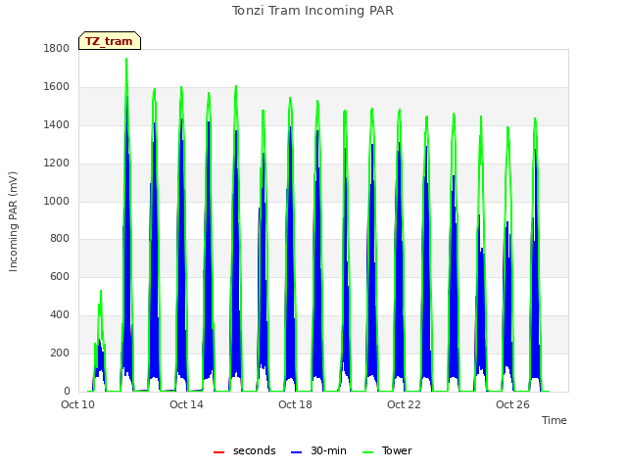The image size is (627, 470).
Task: Click the chart title Tonzi Tram Incoming PAR
Action: point(313,11)
